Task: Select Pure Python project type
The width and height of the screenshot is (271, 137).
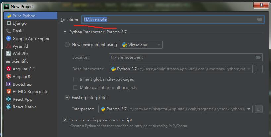Action: (x=30, y=16)
